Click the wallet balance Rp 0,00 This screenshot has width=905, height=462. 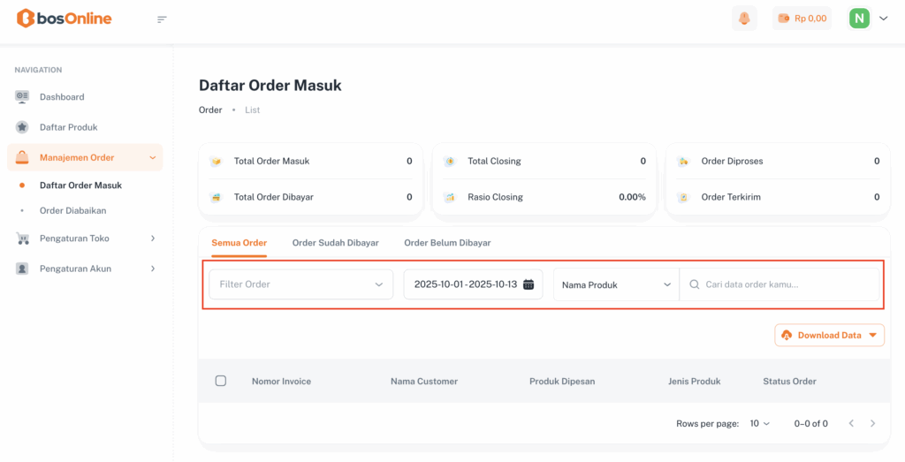[x=802, y=19]
